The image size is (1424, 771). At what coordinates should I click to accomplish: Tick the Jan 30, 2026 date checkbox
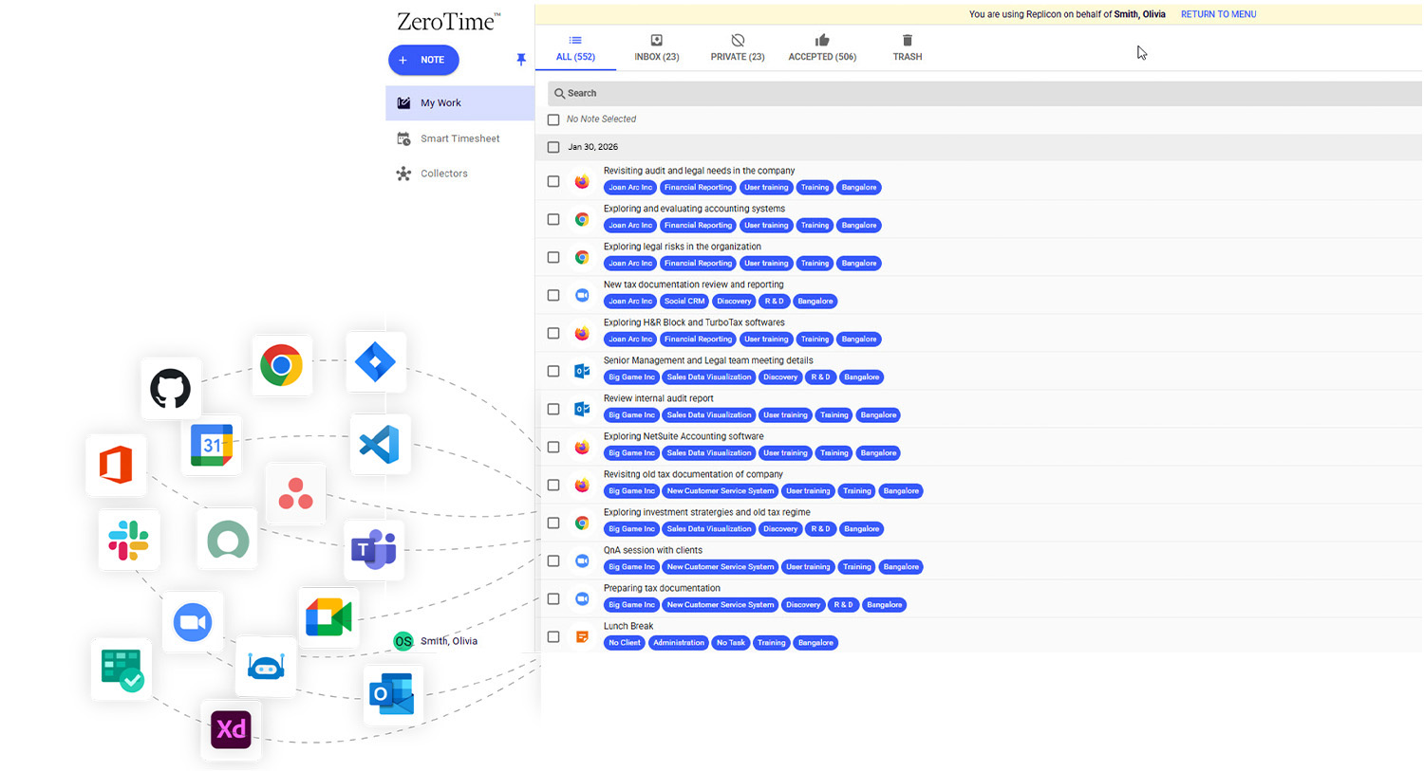(x=553, y=147)
